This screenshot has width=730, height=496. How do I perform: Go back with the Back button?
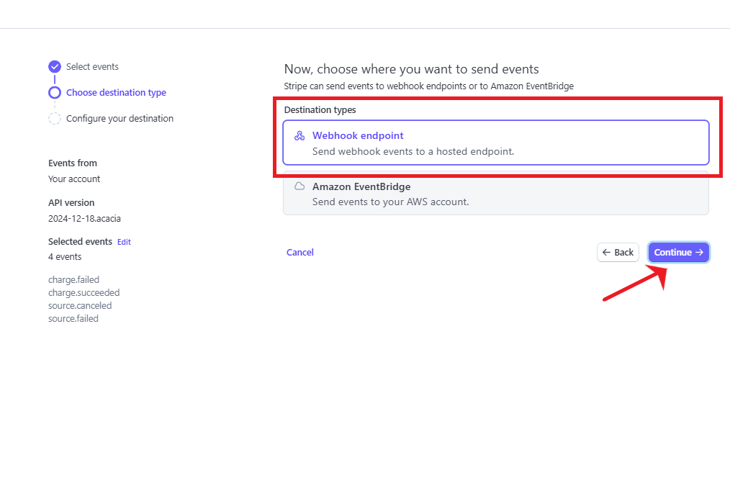click(618, 253)
